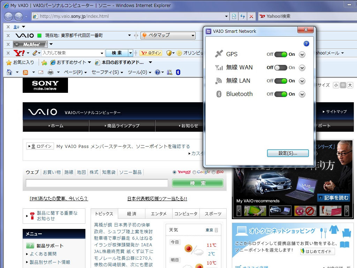Open the 商品ラインアップ nav item
357x268 pixels.
(122, 126)
